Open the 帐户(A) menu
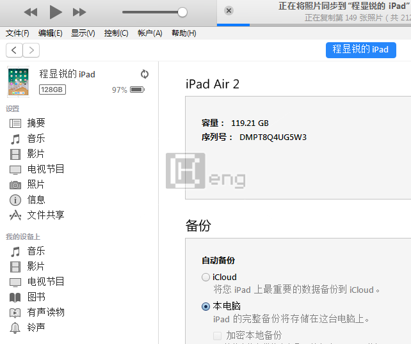The height and width of the screenshot is (344, 411). 150,33
